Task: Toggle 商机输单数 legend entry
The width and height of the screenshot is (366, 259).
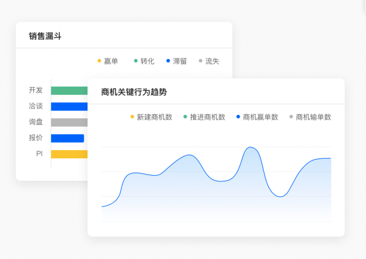Action: [x=310, y=117]
